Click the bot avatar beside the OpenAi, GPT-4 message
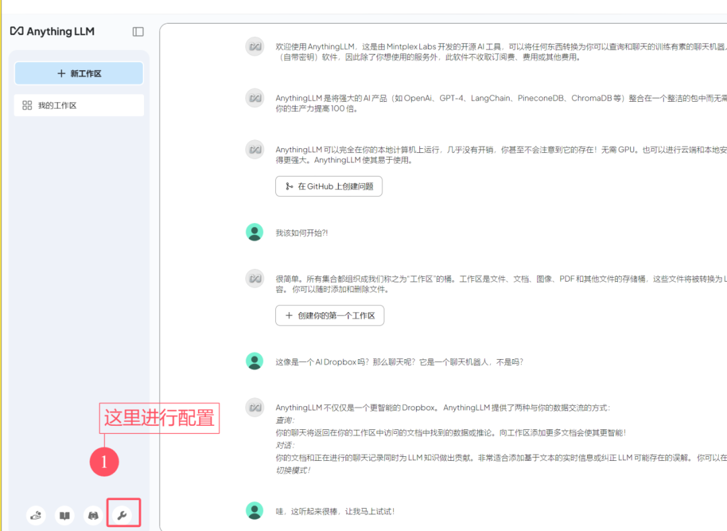 click(x=254, y=98)
